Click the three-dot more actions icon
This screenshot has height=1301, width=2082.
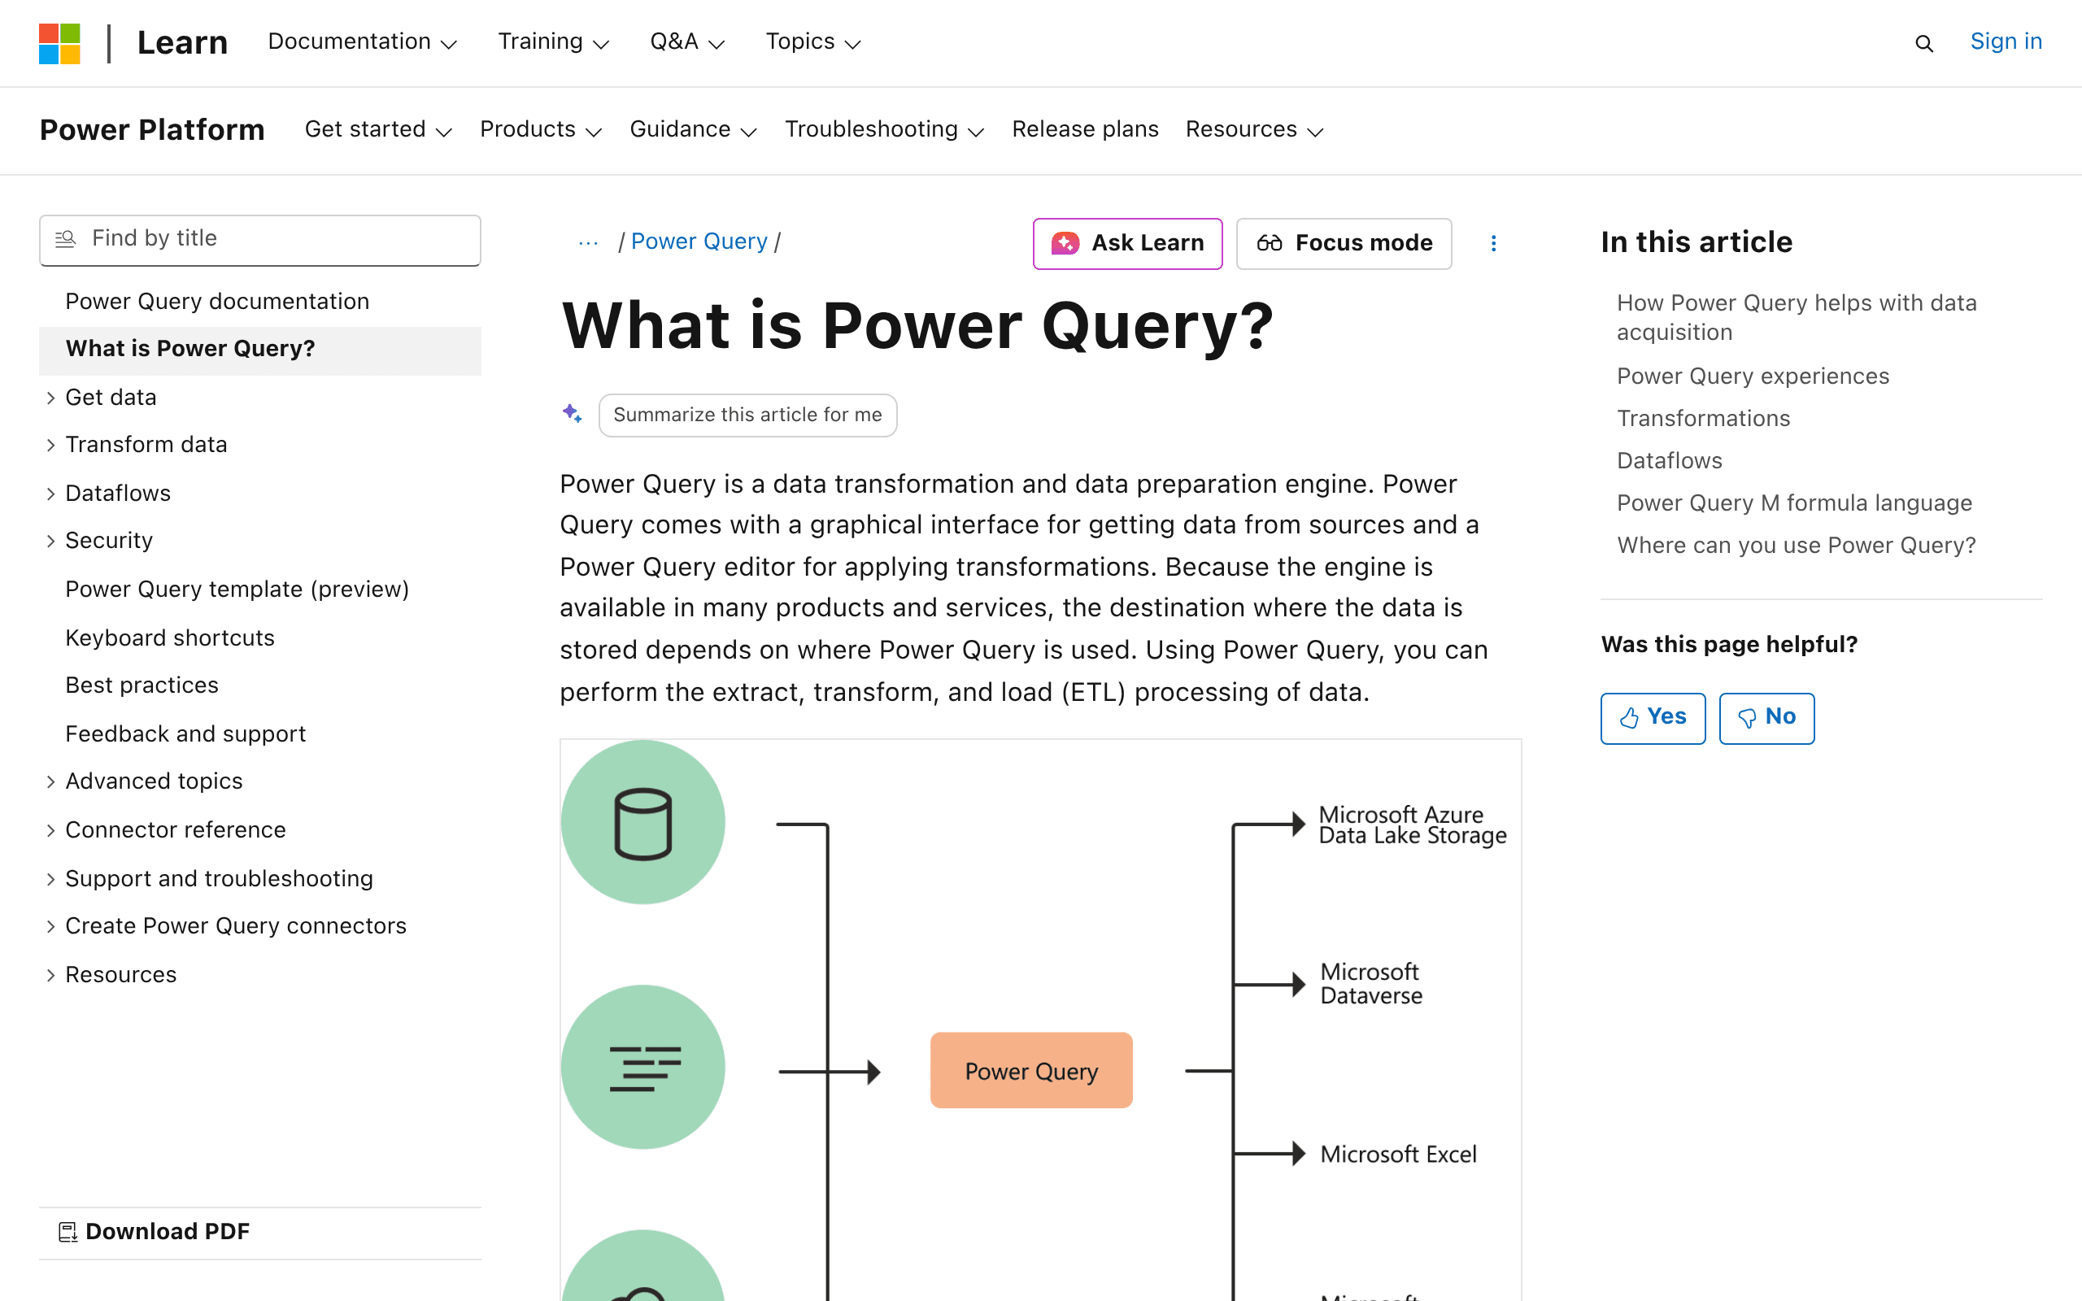pyautogui.click(x=1493, y=243)
